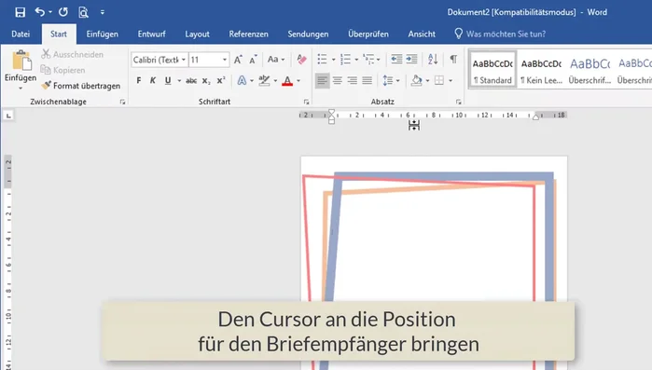Toggle paragraph marks ¶ display
Screen dimensions: 652x370
(x=453, y=60)
